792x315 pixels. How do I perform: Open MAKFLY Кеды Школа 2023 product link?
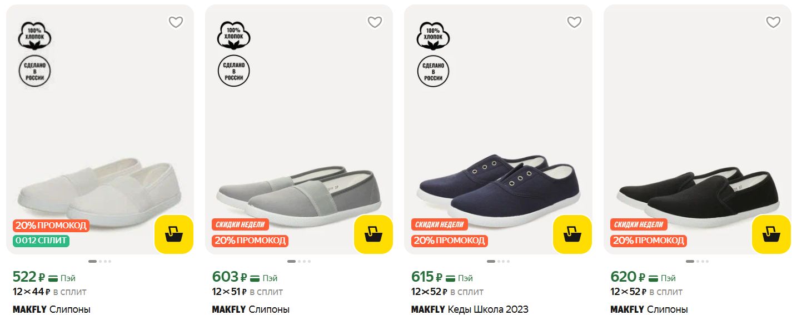pos(470,309)
